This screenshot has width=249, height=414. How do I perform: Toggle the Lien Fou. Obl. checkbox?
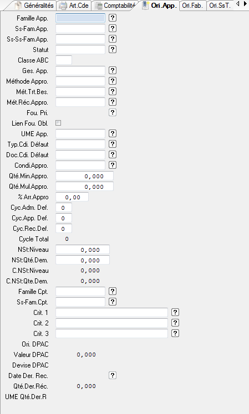58,123
